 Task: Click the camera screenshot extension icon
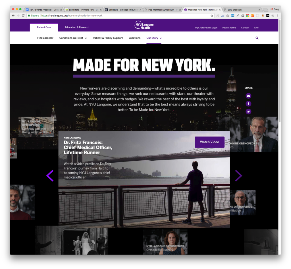tap(228, 16)
